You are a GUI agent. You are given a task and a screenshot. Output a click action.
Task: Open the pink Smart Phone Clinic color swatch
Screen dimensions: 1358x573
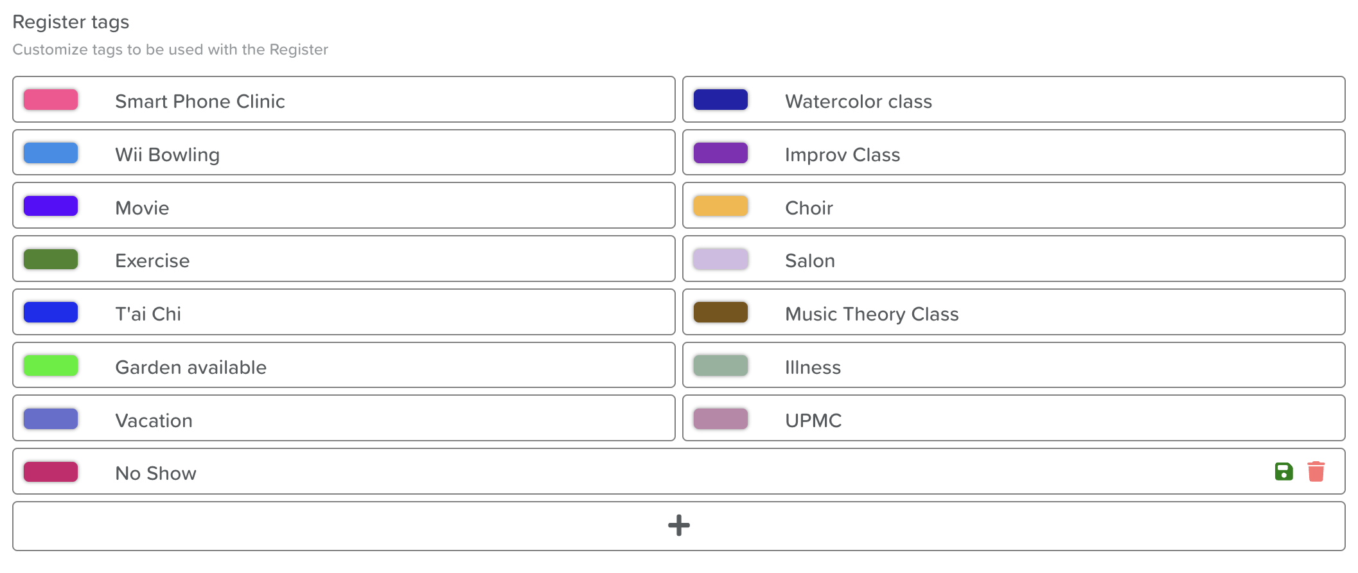pyautogui.click(x=51, y=100)
